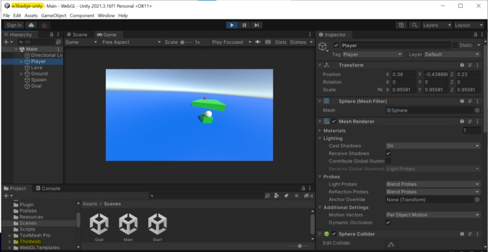The height and width of the screenshot is (252, 488).
Task: Click the Edit Collider button icon
Action: 391,244
